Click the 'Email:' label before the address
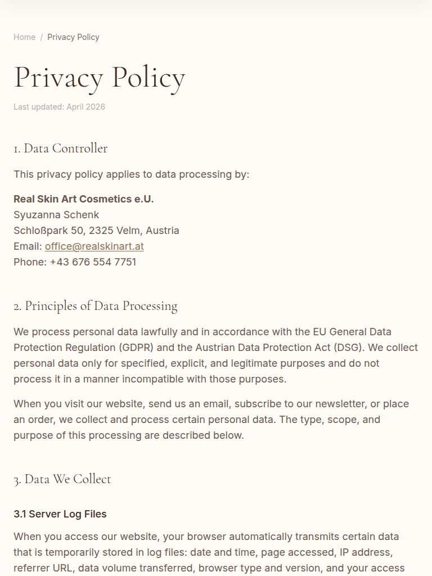This screenshot has width=432, height=576. tap(28, 246)
